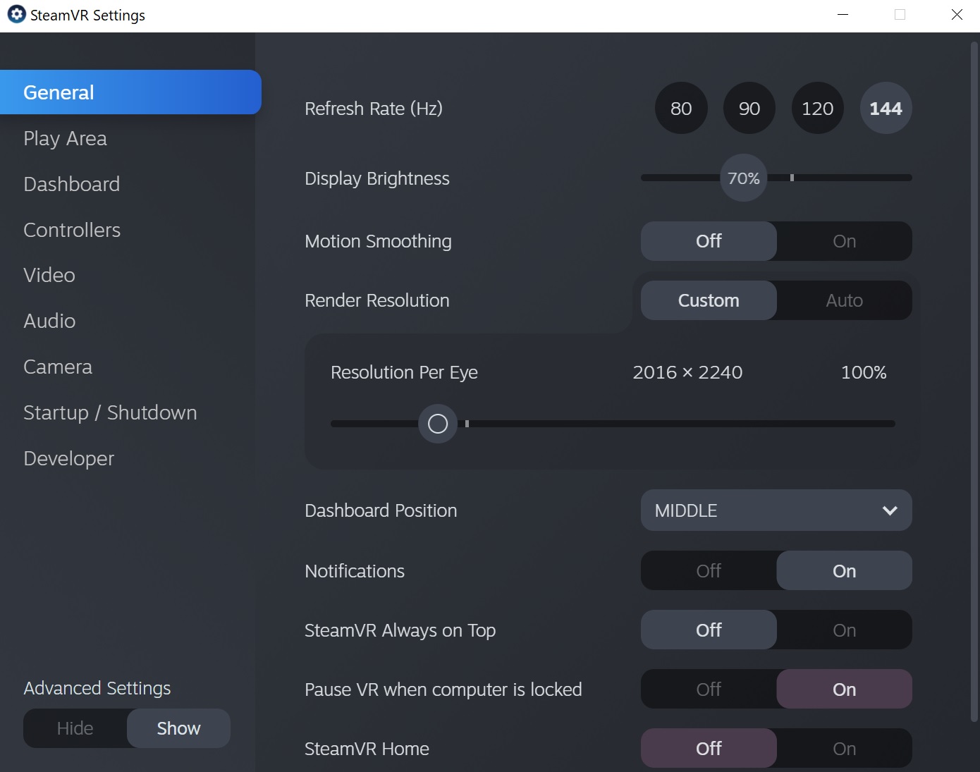Minimize the SteamVR Settings window
The height and width of the screenshot is (772, 980).
pos(843,15)
